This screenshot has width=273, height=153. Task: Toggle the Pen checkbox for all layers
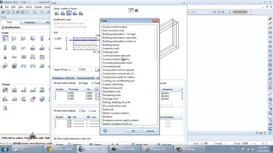point(80,110)
